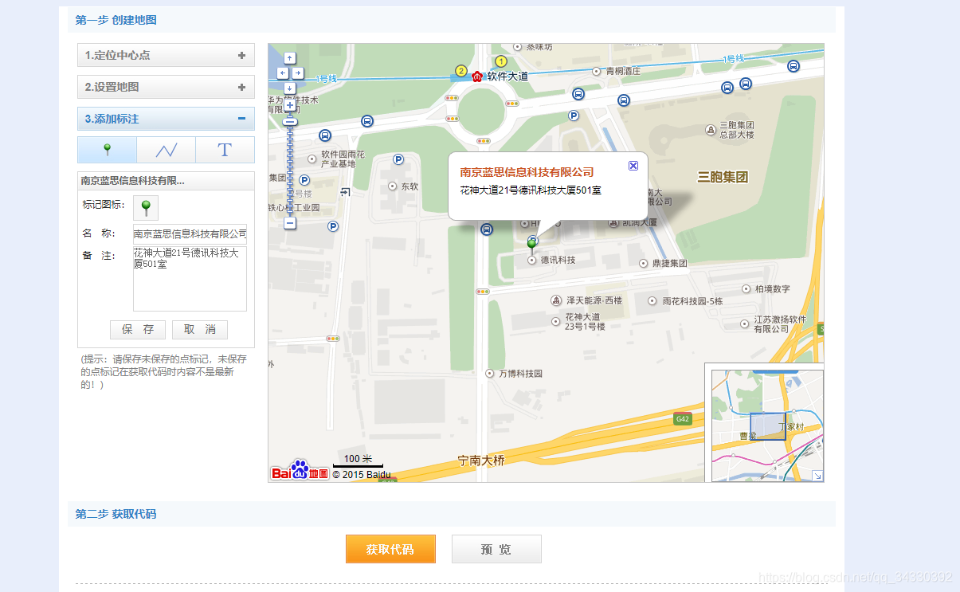
Task: Click the 获取代码 button
Action: click(390, 549)
